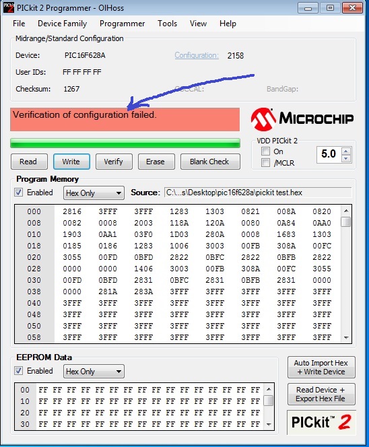369x447 pixels.
Task: Uncheck EEPROM Data Enabled checkbox
Action: pos(19,371)
